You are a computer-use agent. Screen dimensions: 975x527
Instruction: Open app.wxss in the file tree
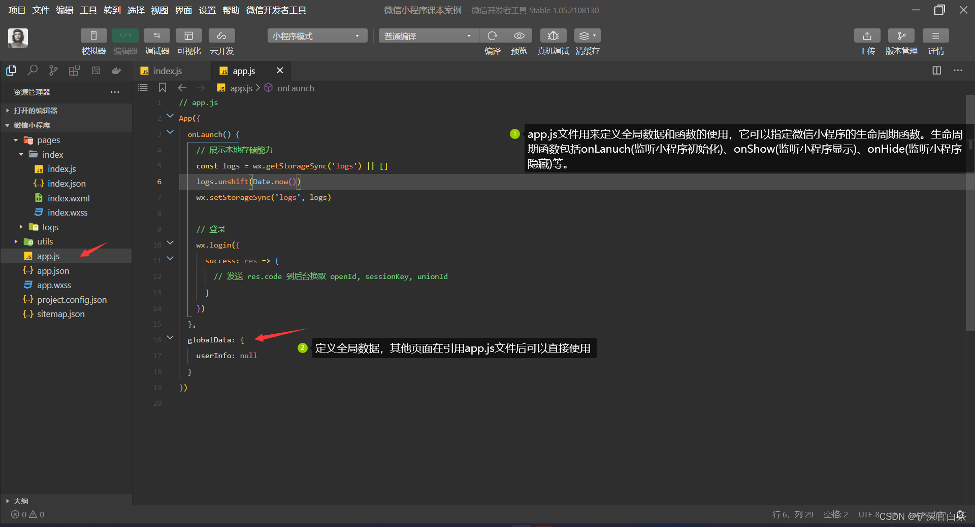pos(66,285)
